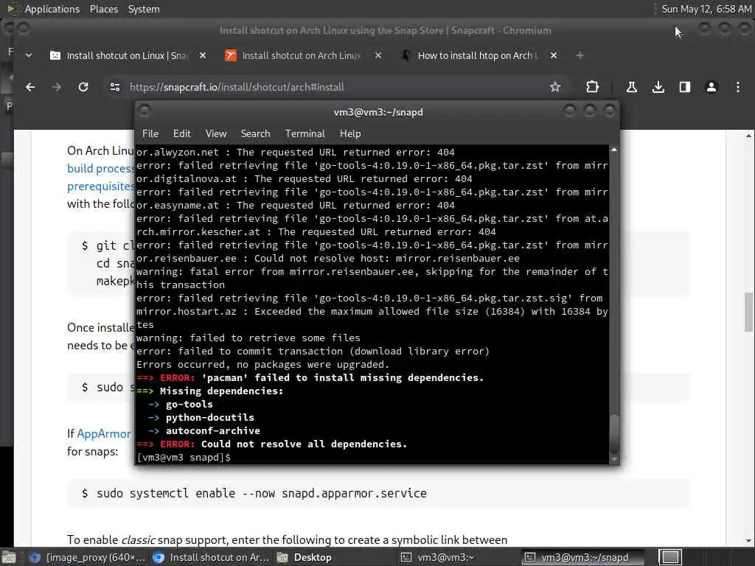This screenshot has width=755, height=566.
Task: Open the profile avatar menu
Action: click(x=711, y=87)
